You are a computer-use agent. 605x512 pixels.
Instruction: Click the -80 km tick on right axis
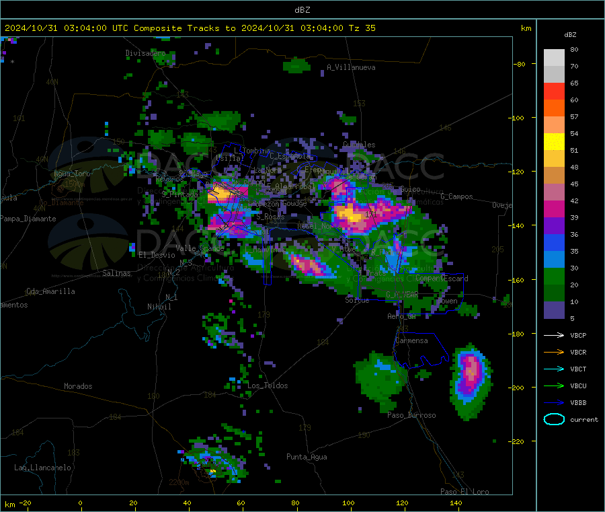(x=520, y=64)
